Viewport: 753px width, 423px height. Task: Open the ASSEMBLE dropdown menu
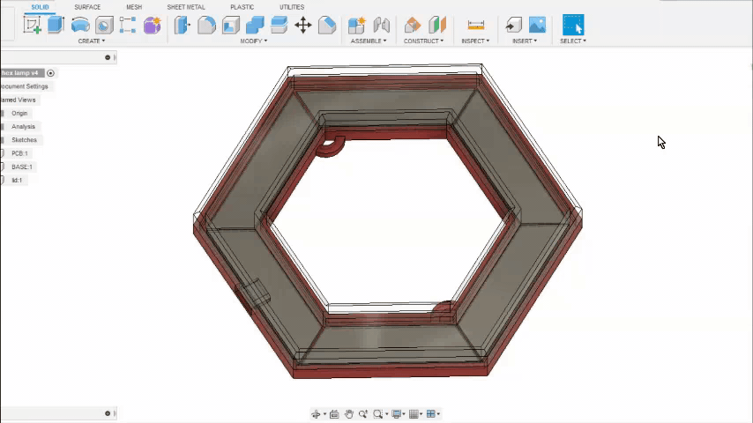tap(369, 41)
